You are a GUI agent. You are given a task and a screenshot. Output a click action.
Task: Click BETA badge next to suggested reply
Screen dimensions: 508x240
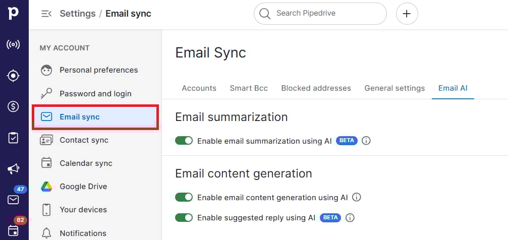pyautogui.click(x=330, y=218)
